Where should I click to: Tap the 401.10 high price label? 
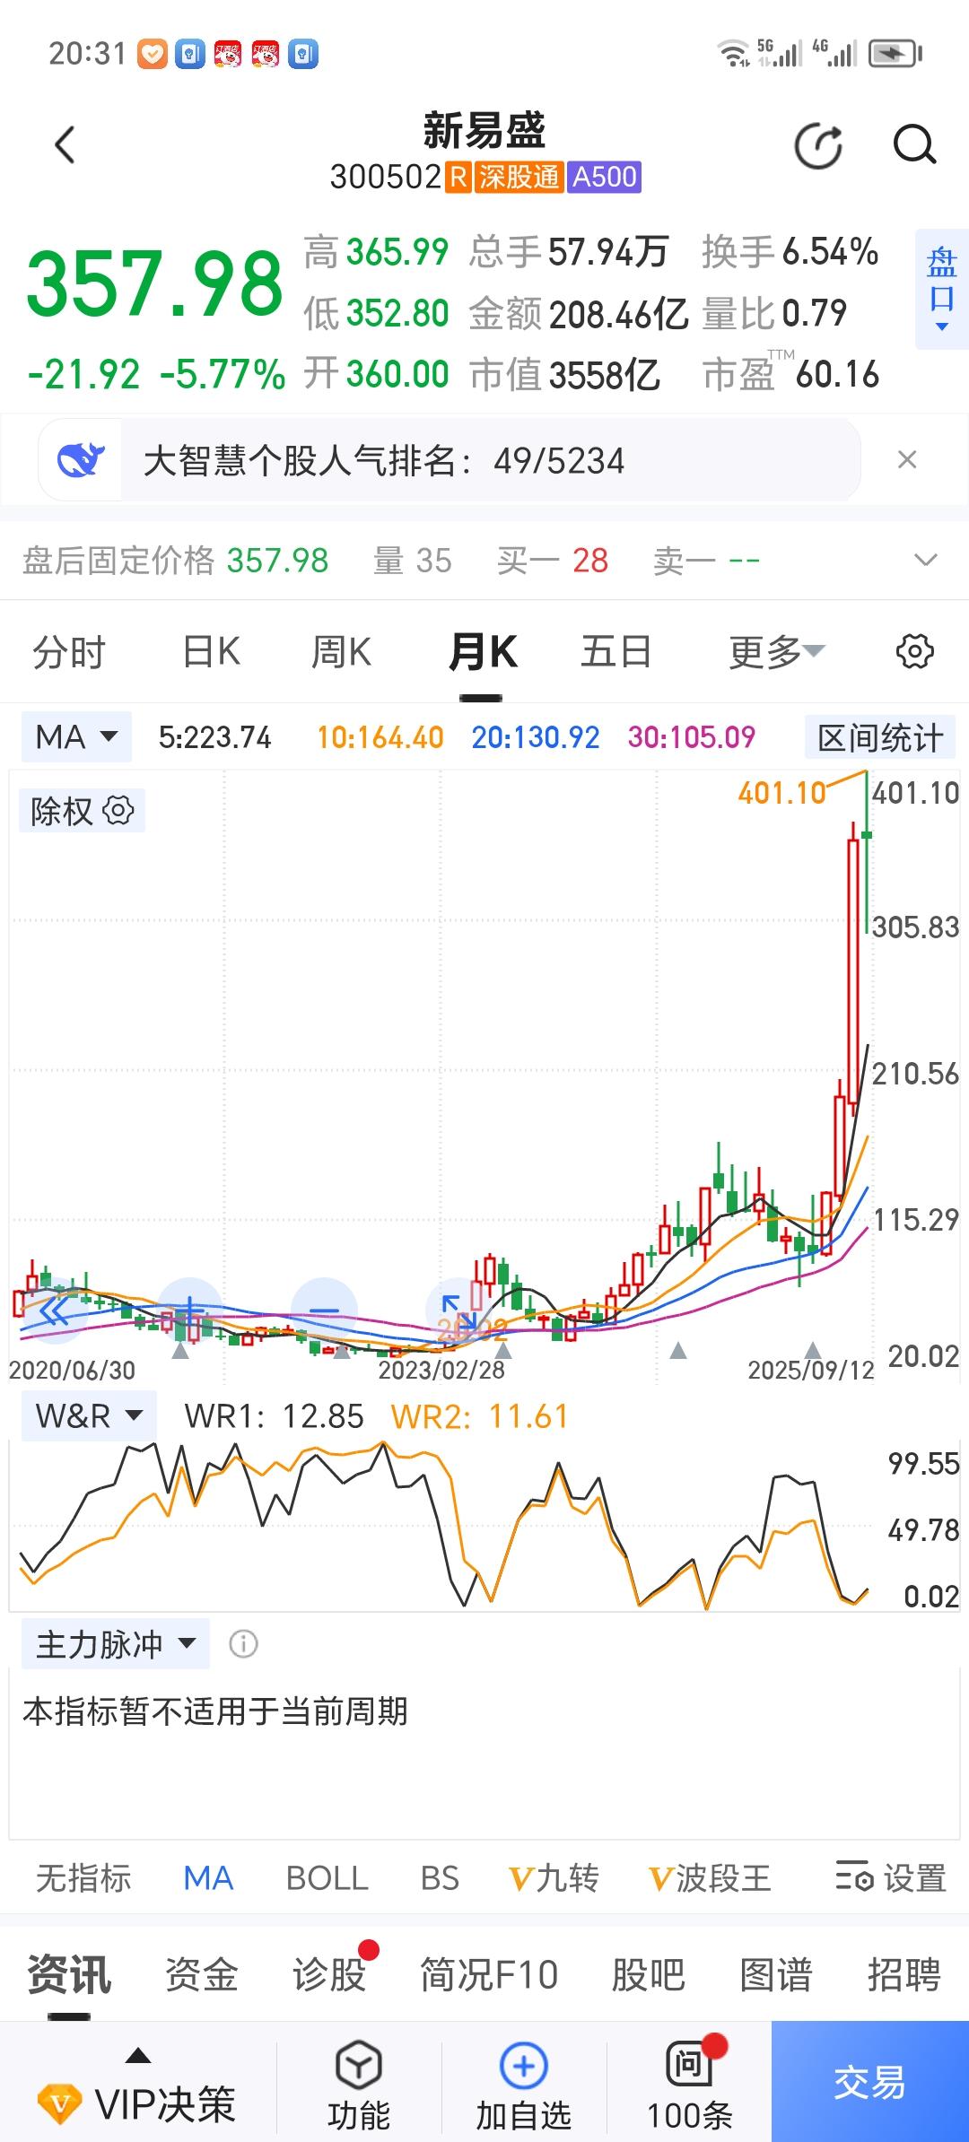coord(781,793)
